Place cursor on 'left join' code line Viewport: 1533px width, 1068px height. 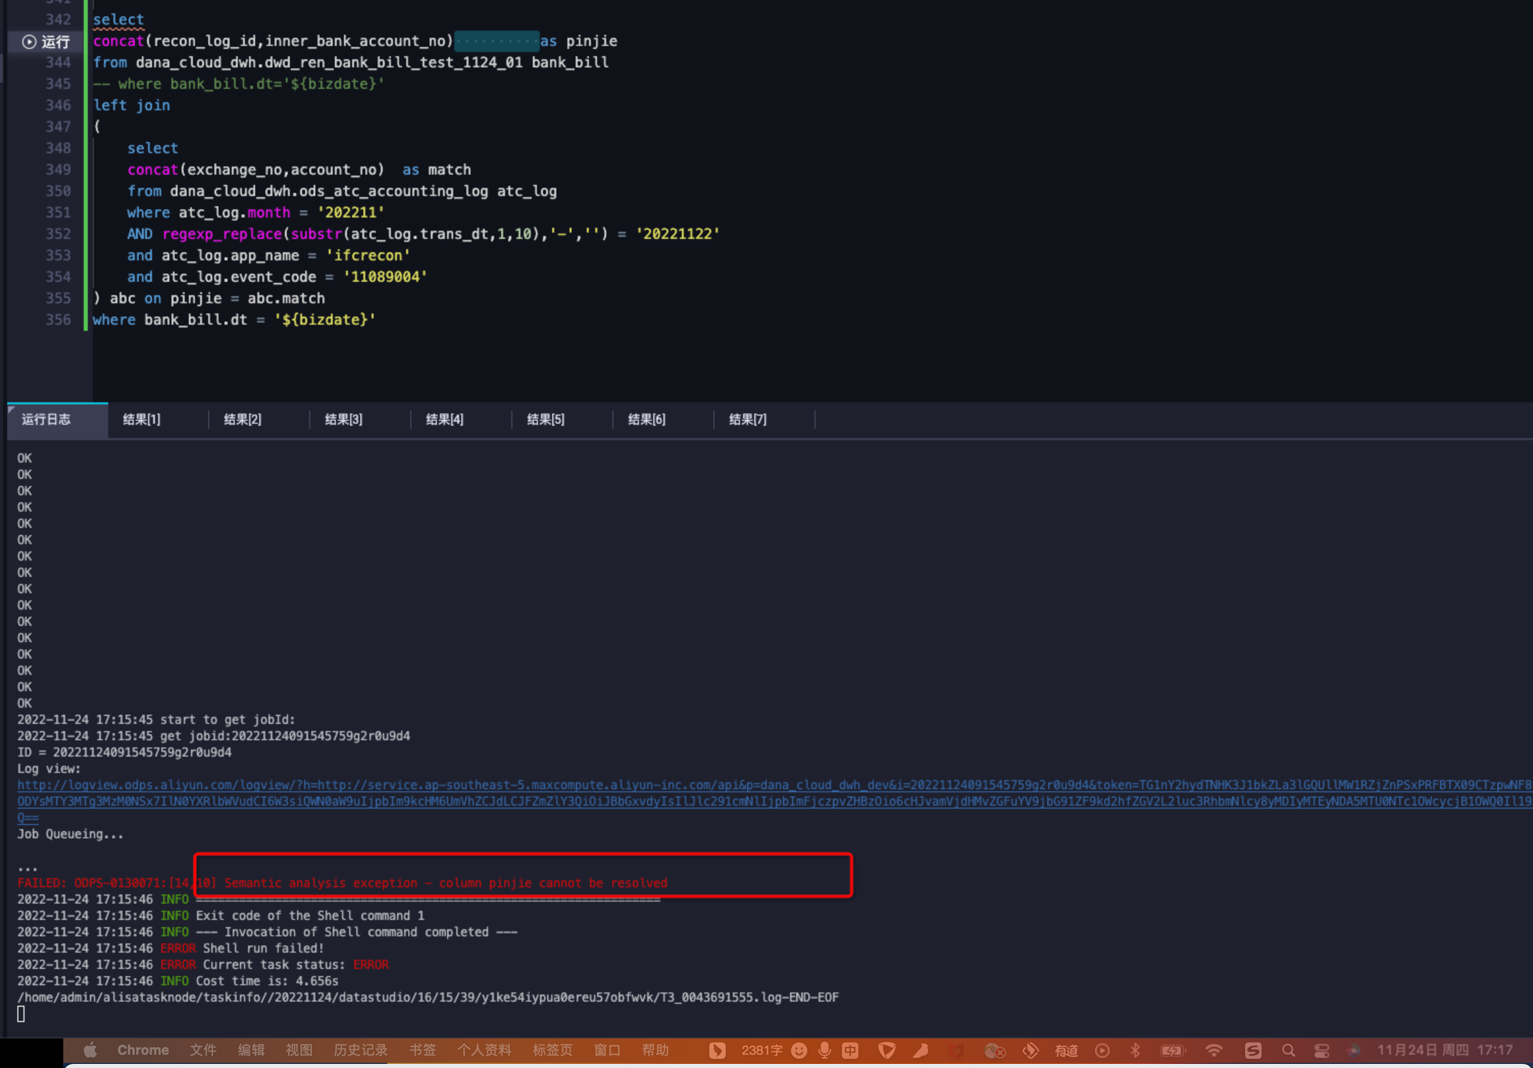click(132, 105)
